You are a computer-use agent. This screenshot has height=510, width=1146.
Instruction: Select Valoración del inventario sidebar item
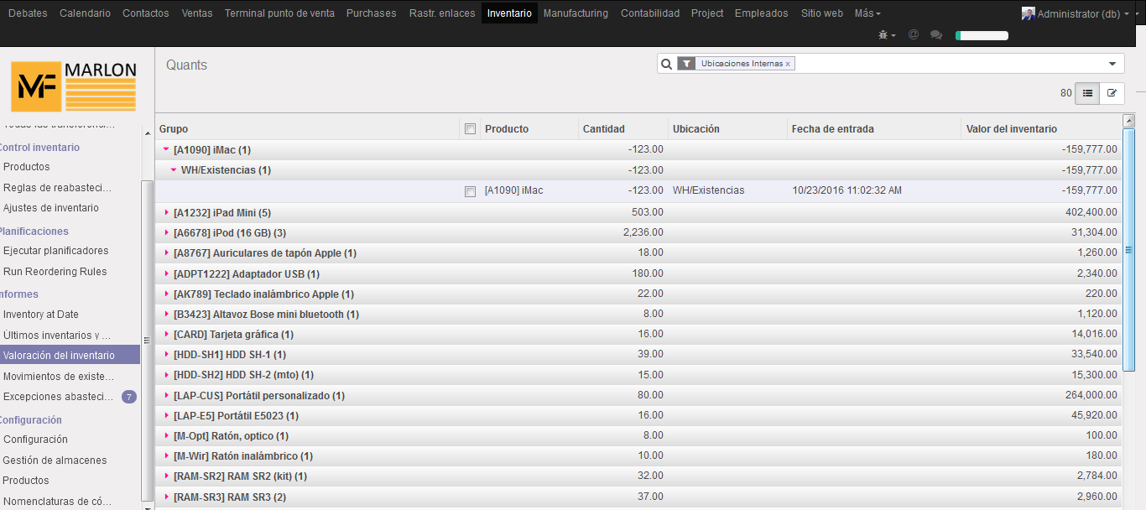coord(70,355)
